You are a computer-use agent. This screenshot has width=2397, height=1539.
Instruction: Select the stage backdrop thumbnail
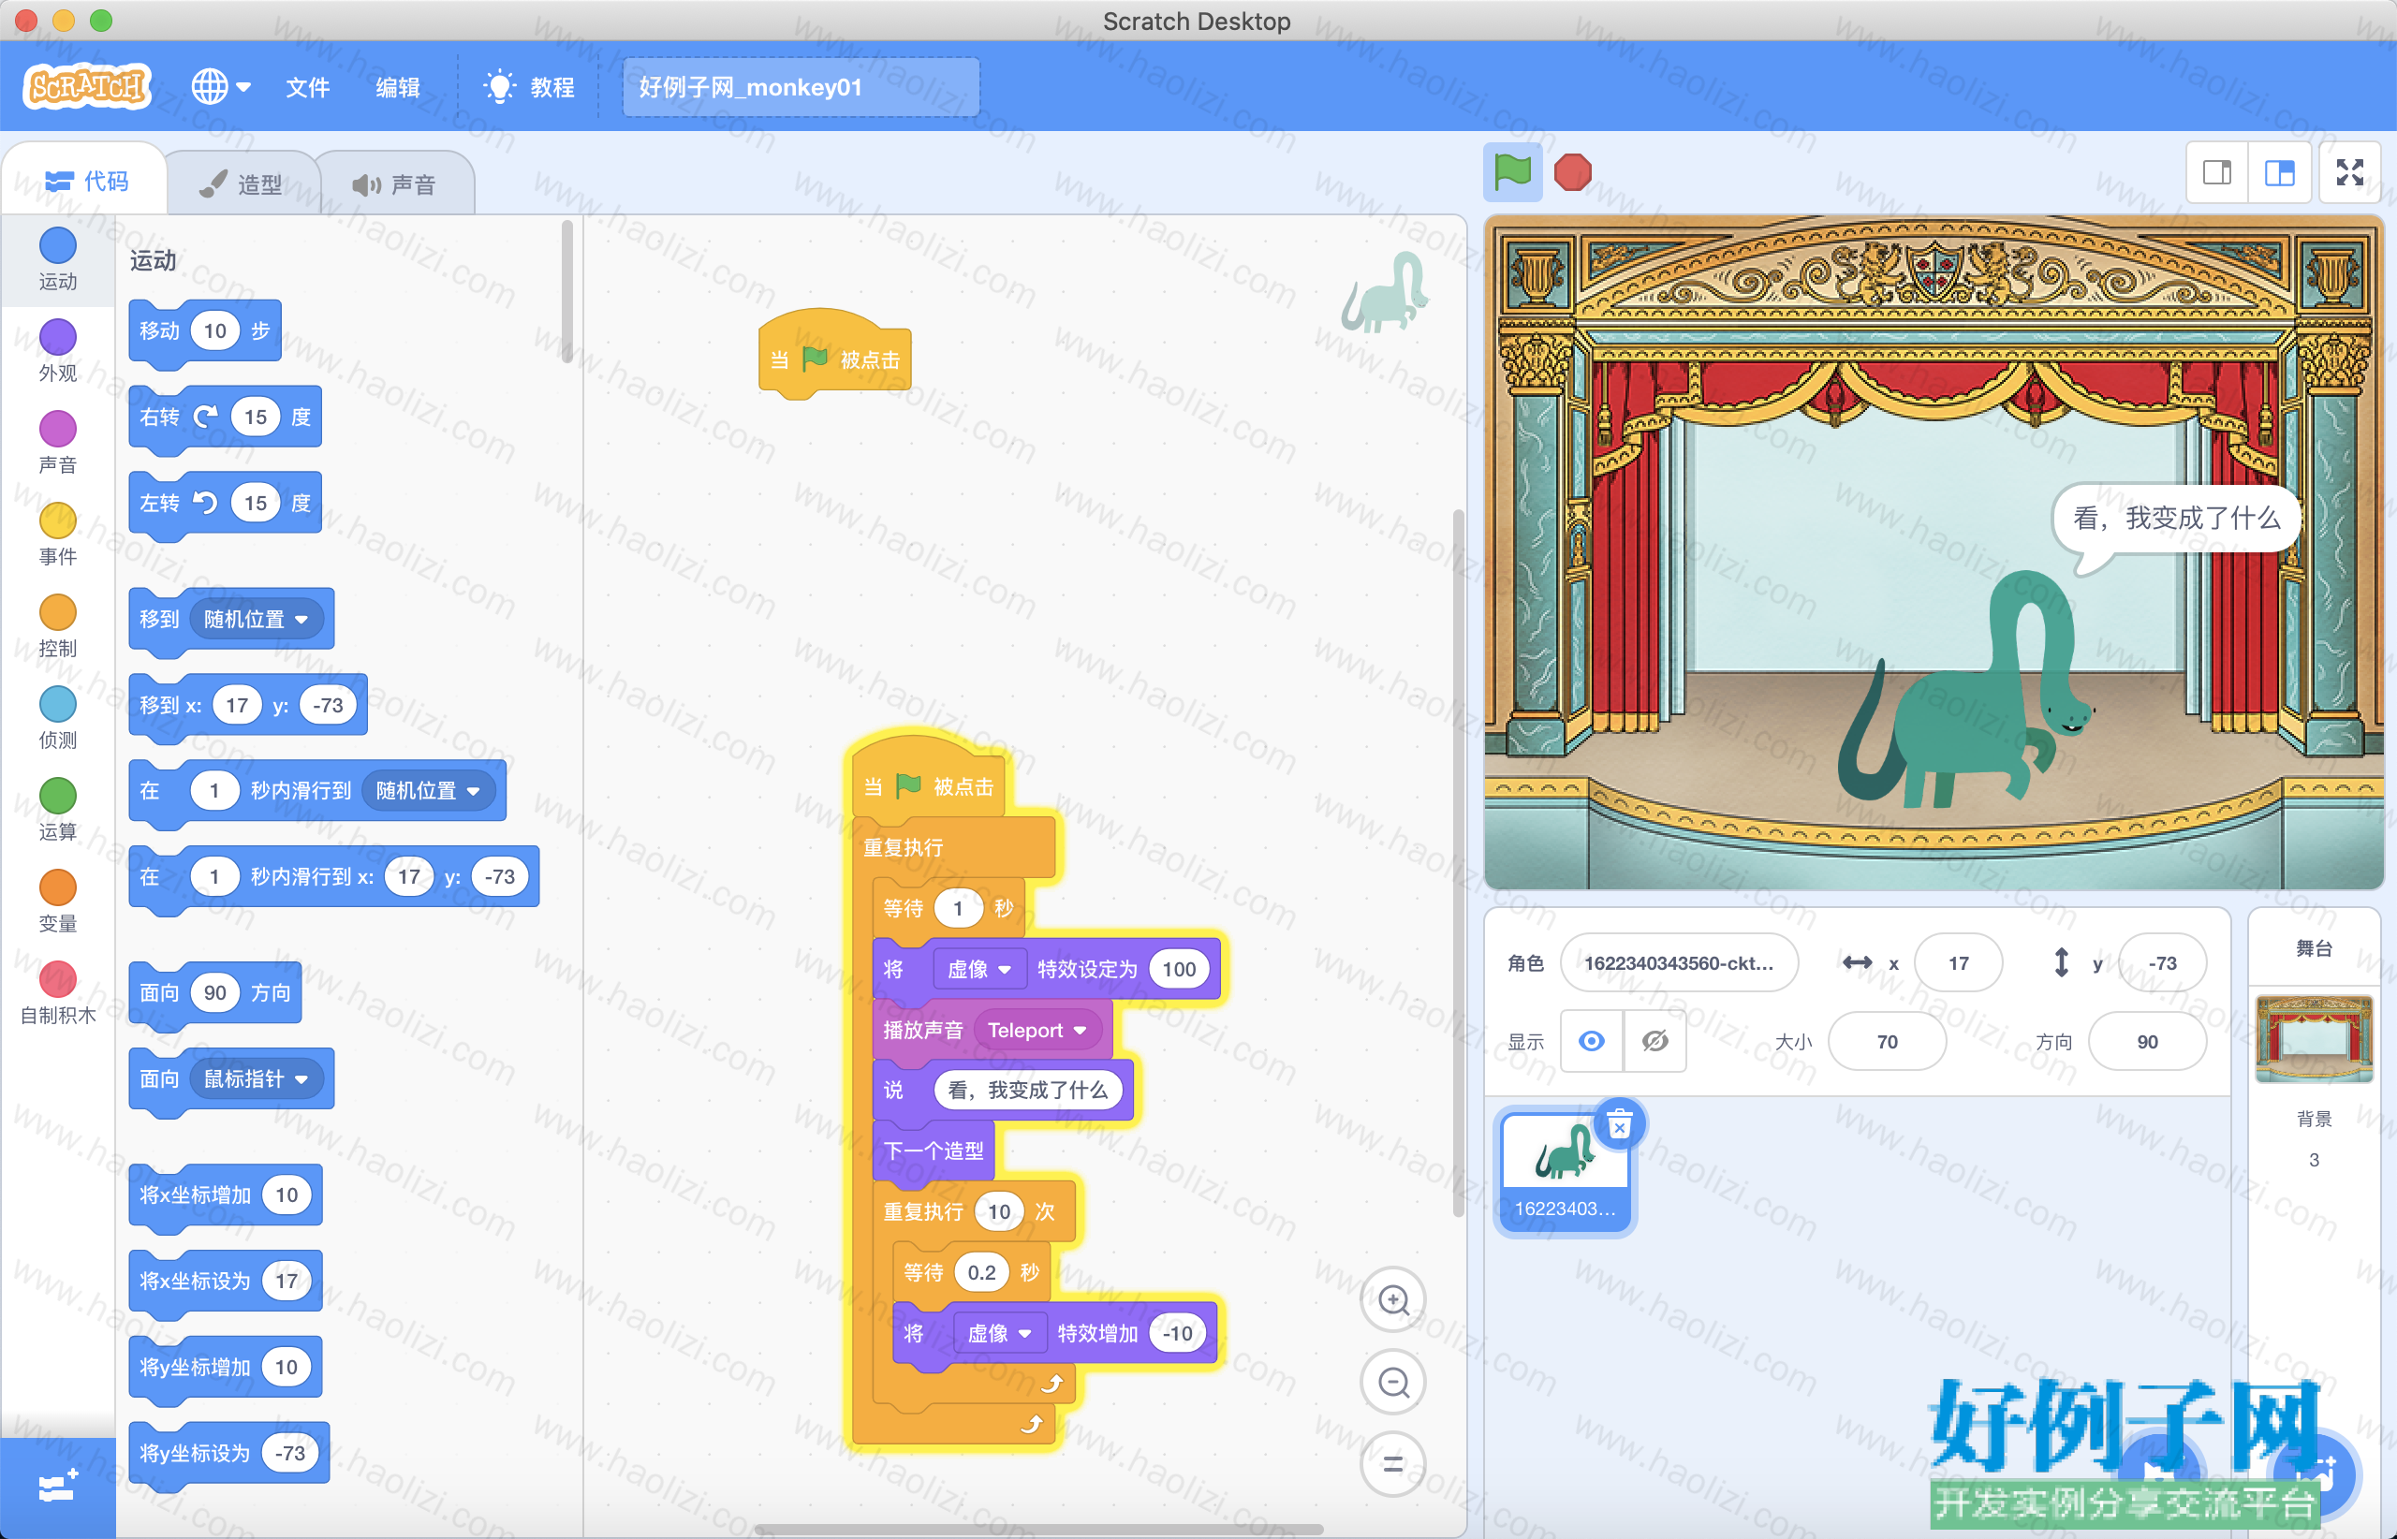pos(2314,1039)
